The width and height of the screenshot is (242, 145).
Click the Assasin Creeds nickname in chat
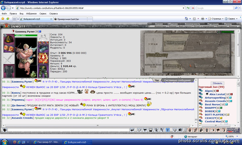click(22, 118)
